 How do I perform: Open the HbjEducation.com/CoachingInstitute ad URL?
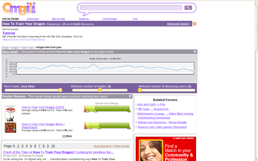(x=24, y=40)
